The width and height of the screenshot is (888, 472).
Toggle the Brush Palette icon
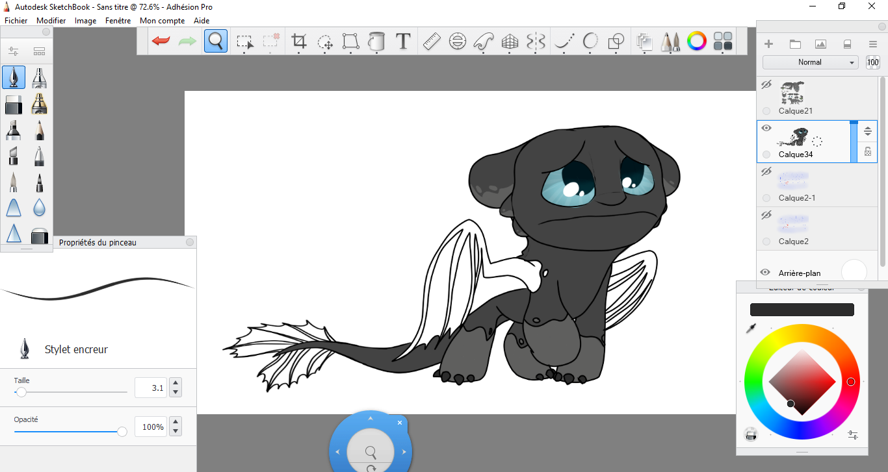[670, 42]
